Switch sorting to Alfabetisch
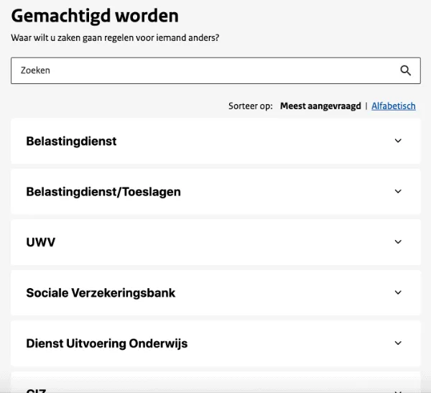This screenshot has width=431, height=393. click(x=394, y=106)
